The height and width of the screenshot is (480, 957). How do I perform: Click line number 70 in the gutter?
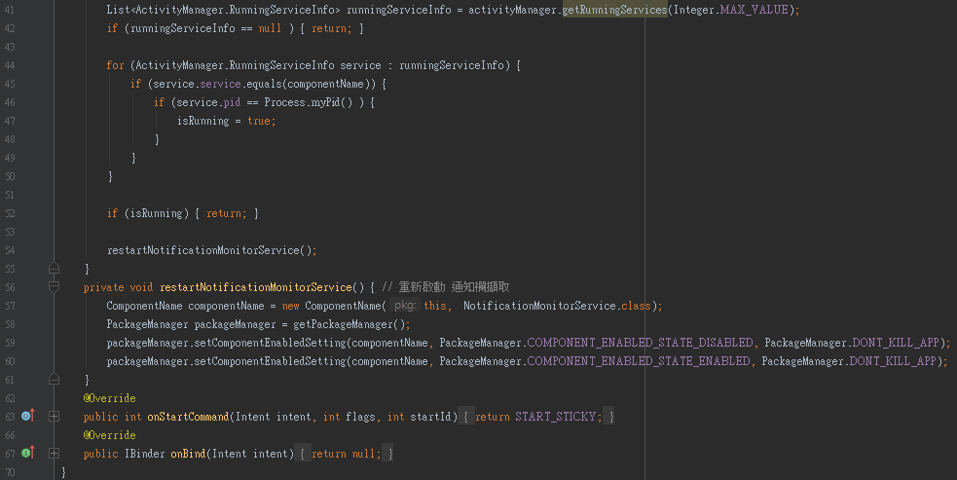(x=10, y=472)
